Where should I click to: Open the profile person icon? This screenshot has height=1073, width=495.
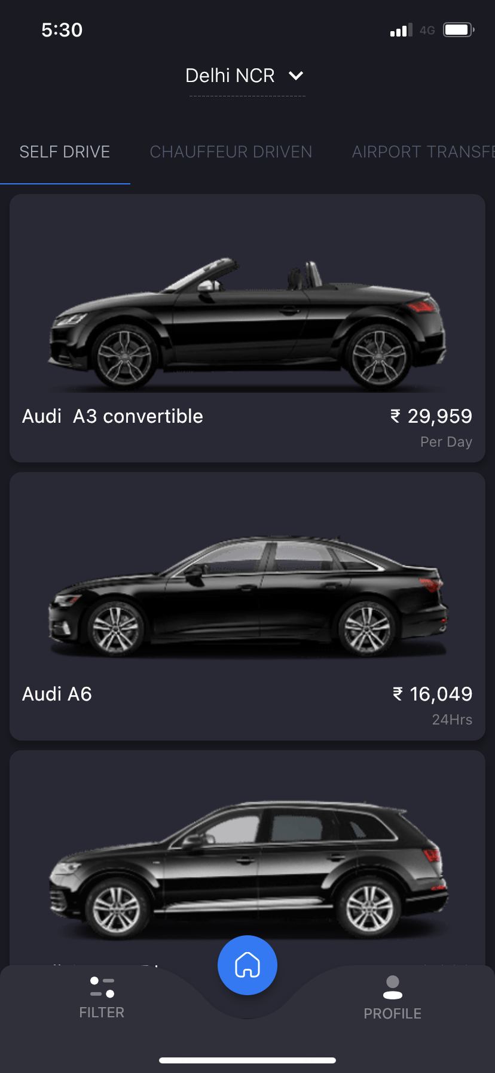coord(393,987)
